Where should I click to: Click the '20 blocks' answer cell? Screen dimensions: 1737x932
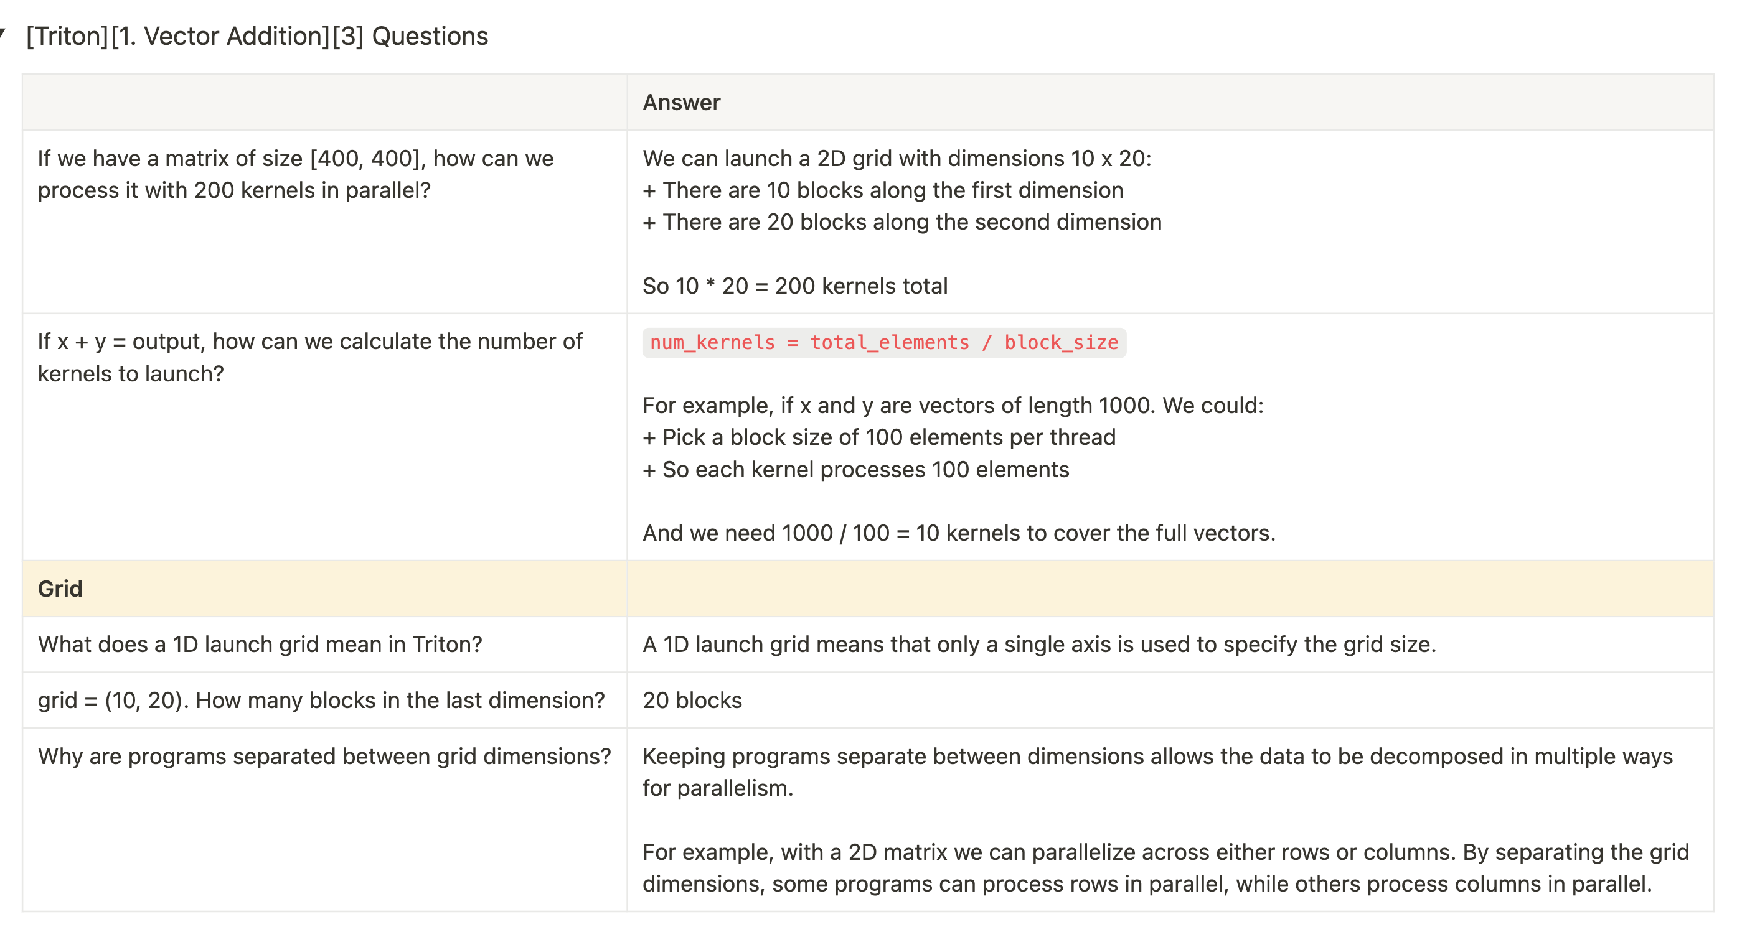[x=692, y=700]
